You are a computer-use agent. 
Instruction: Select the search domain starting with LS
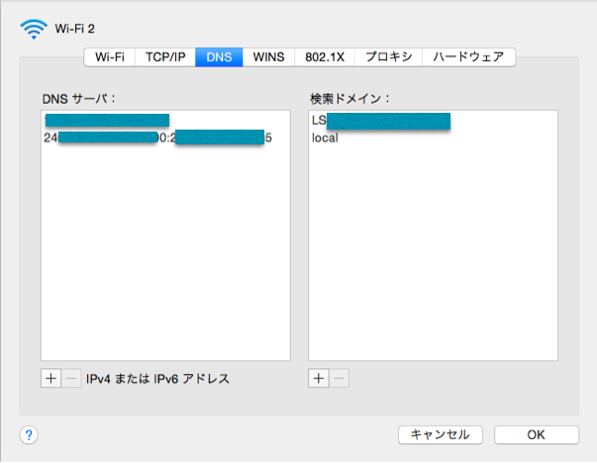[x=381, y=122]
